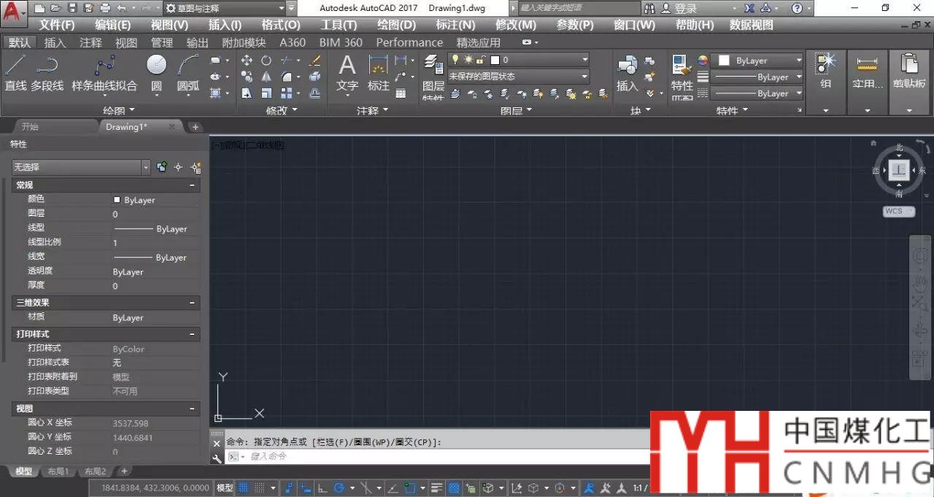Collapse the 常规 properties section

tap(192, 185)
